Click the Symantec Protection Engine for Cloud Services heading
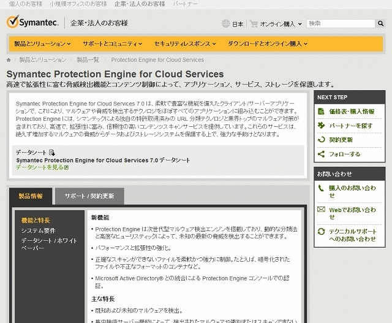Viewport: 392px width, 323px height. point(115,74)
